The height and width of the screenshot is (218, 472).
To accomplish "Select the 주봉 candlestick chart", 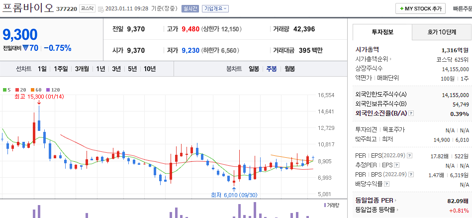I will coord(272,69).
